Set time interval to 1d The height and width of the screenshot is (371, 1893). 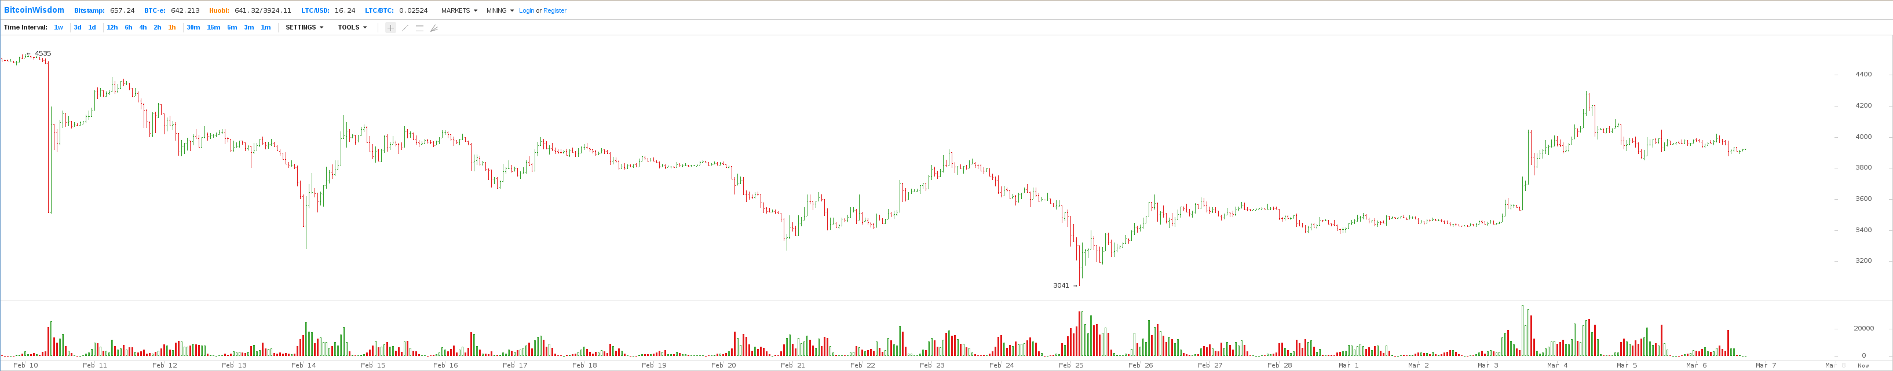pyautogui.click(x=92, y=28)
